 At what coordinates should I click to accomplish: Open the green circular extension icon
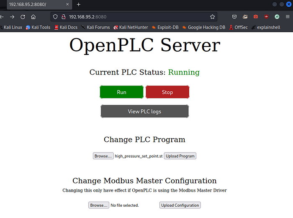(277, 17)
